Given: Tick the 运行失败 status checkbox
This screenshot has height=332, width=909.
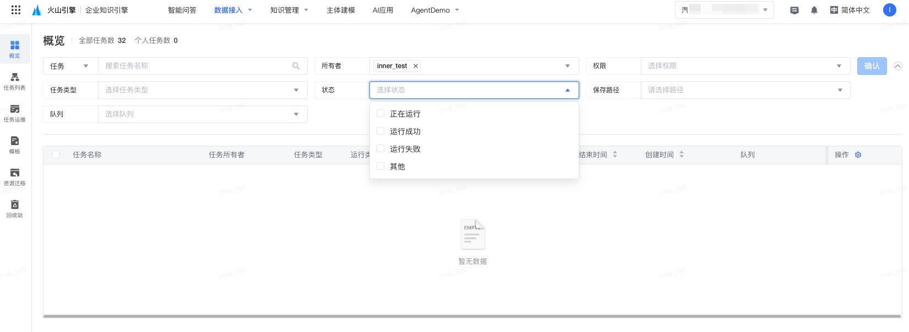Looking at the screenshot, I should [x=380, y=149].
